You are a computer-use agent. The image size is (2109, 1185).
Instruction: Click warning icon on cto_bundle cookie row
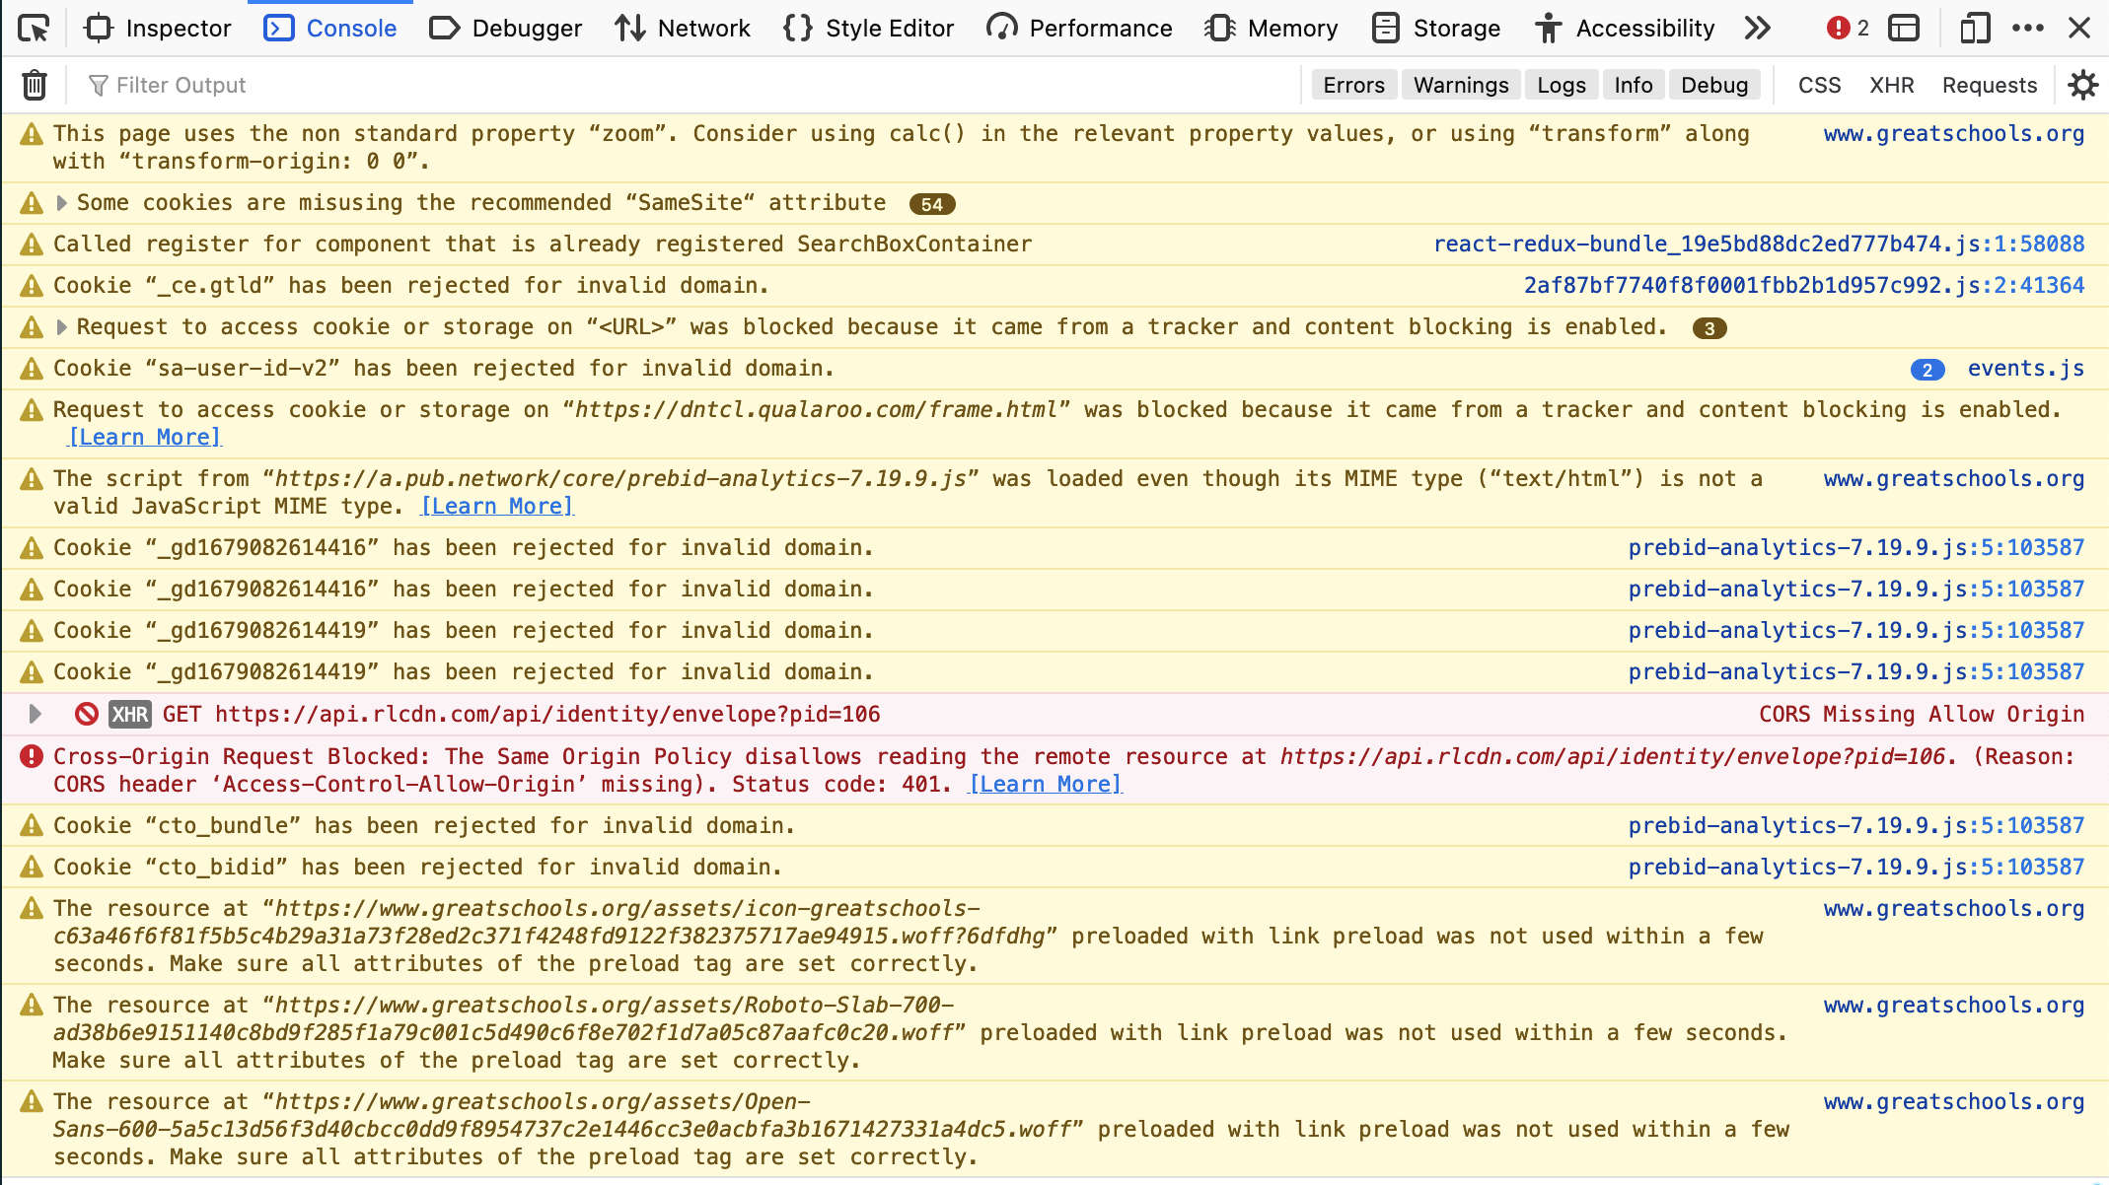pyautogui.click(x=32, y=825)
